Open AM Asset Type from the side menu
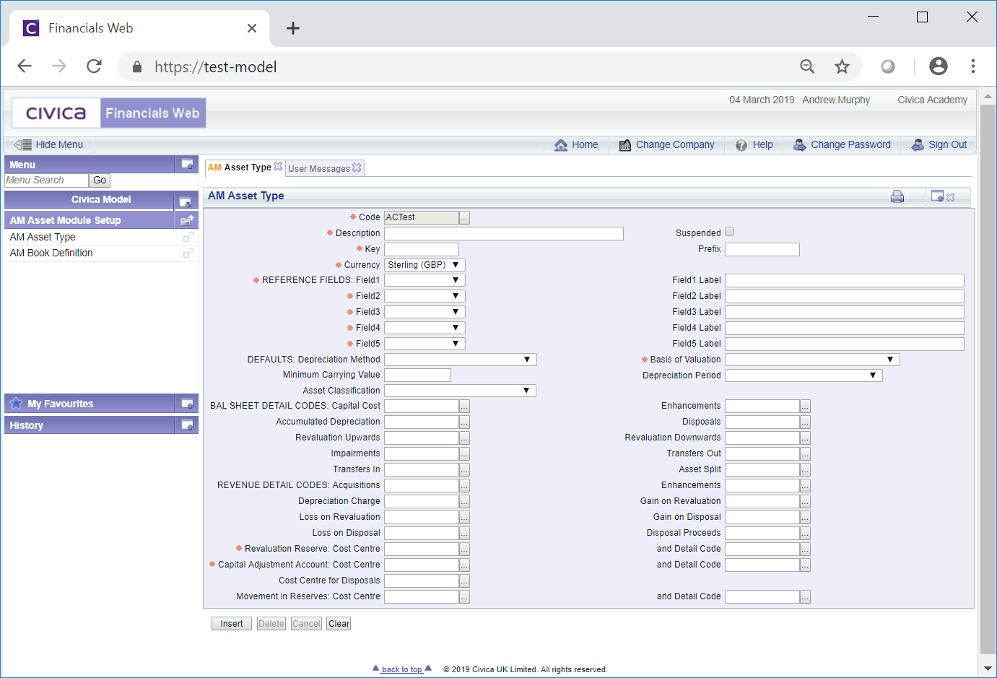This screenshot has width=997, height=678. (43, 238)
